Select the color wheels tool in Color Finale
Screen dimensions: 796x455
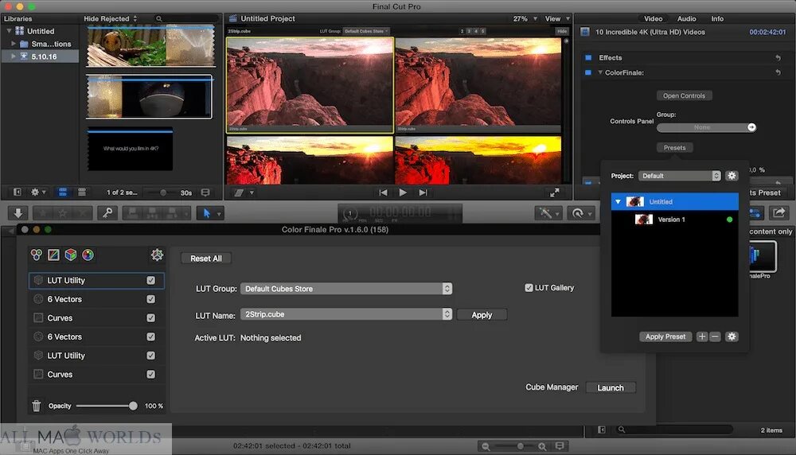tap(37, 255)
